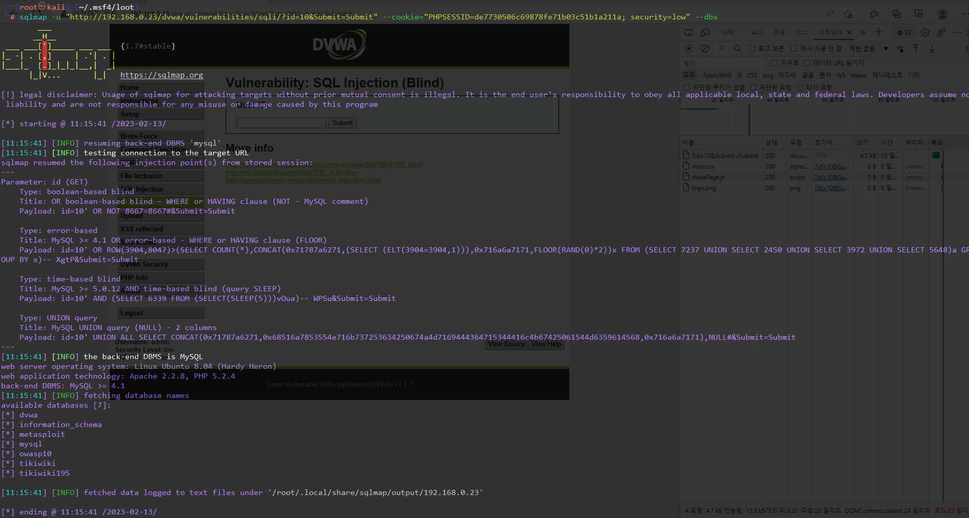Image resolution: width=969 pixels, height=518 pixels.
Task: Open the 제한 없음 throttling dropdown
Action: click(x=868, y=49)
